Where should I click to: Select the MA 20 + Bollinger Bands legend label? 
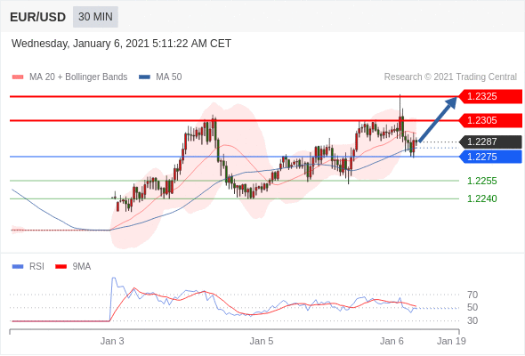pyautogui.click(x=78, y=77)
